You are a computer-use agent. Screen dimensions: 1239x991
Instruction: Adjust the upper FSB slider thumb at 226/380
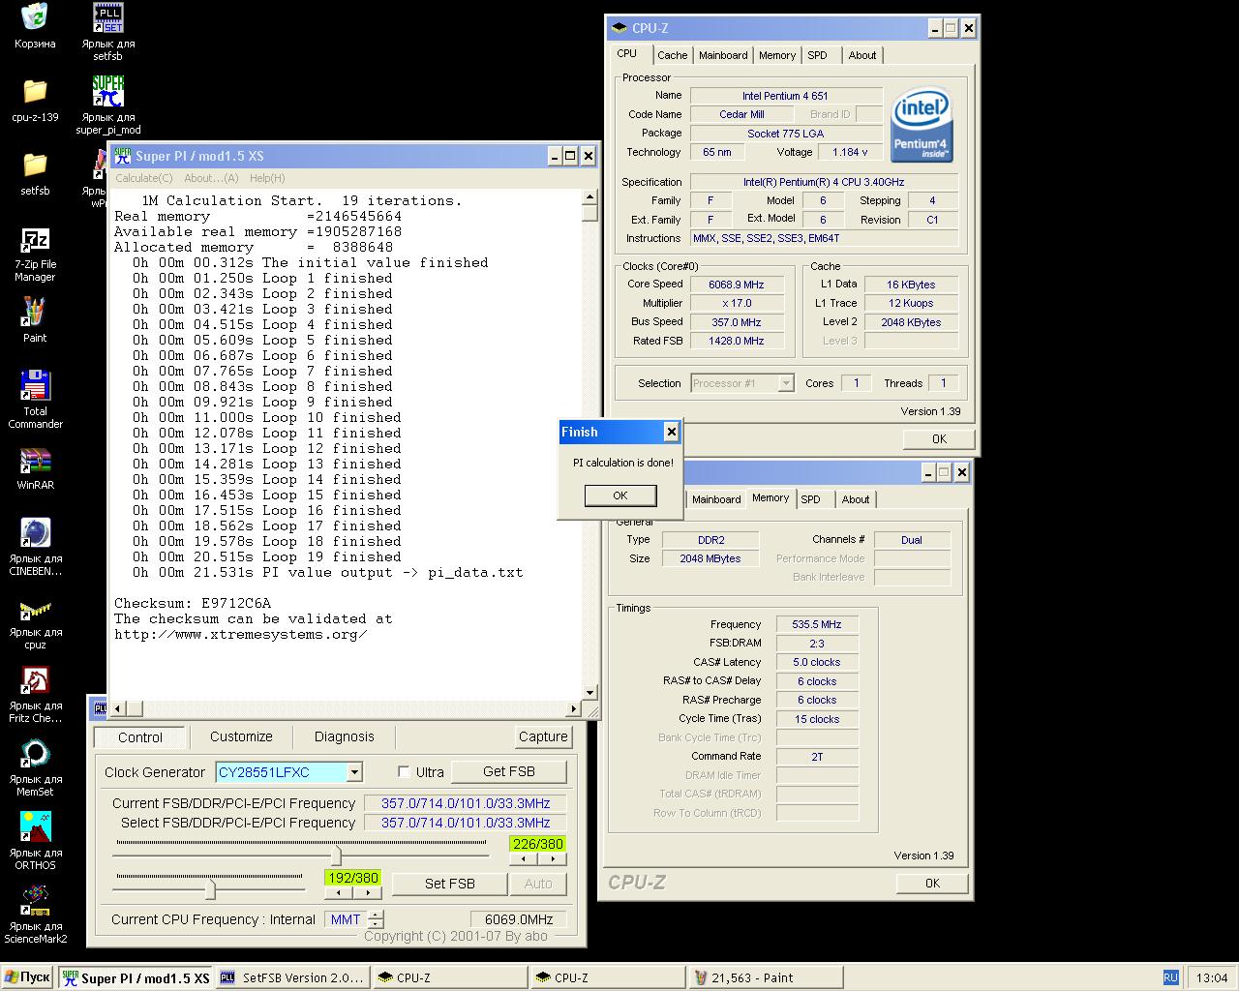(336, 856)
